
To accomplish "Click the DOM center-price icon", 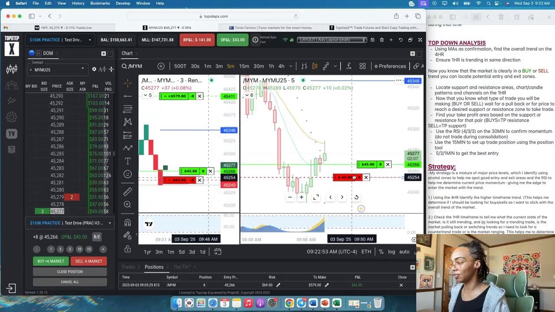I will coord(111,69).
